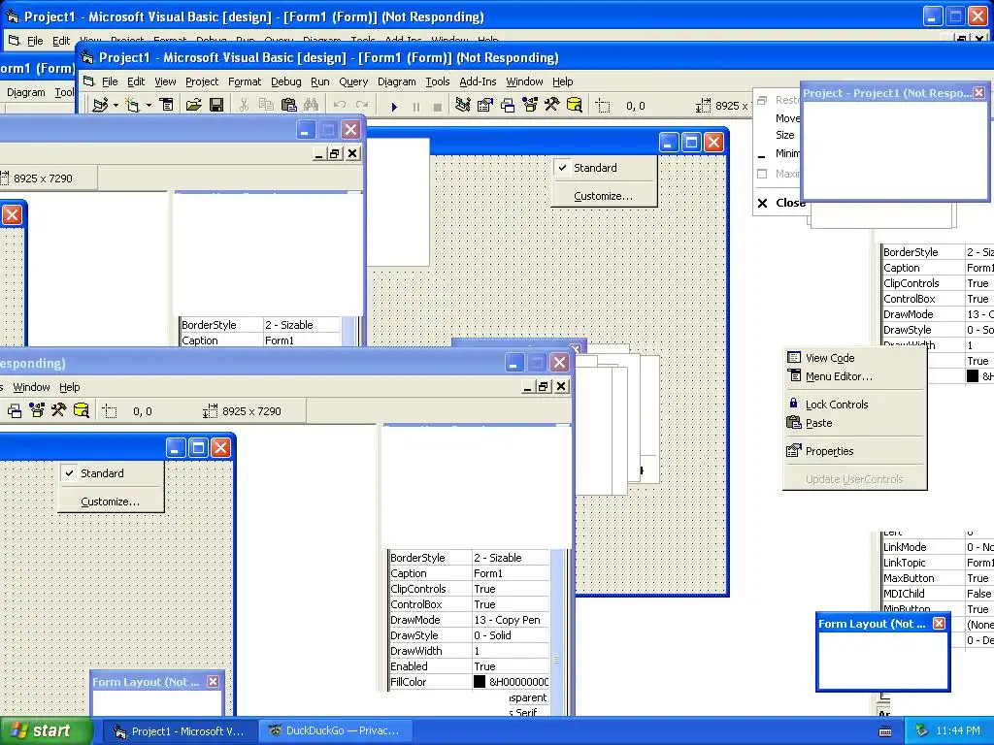Open the Add-Ins menu in front window
This screenshot has height=745, width=994.
pos(478,81)
